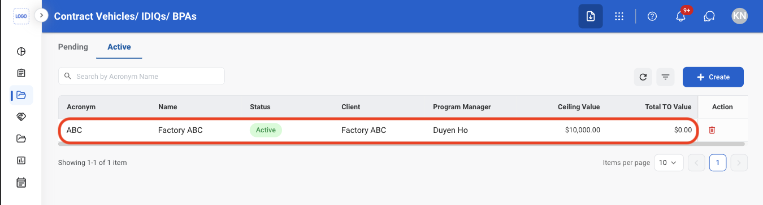Click the Duyen Ho program manager cell
The height and width of the screenshot is (205, 763).
[450, 130]
